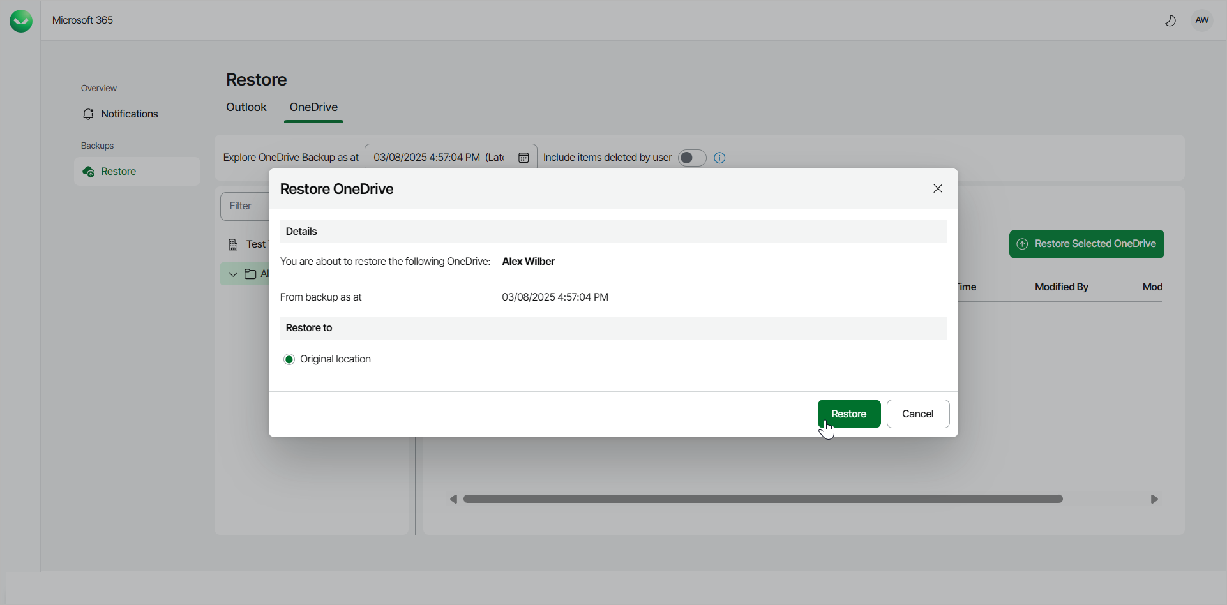The height and width of the screenshot is (605, 1227).
Task: Select the Restore cloud icon in sidebar
Action: 88,171
